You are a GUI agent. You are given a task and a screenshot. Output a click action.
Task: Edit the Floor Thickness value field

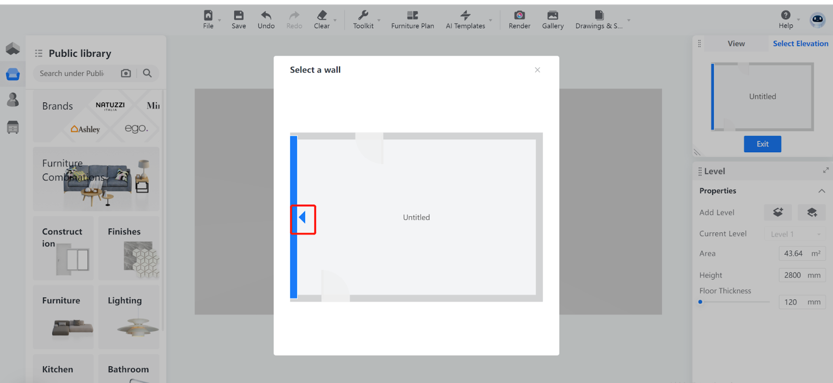pyautogui.click(x=802, y=302)
